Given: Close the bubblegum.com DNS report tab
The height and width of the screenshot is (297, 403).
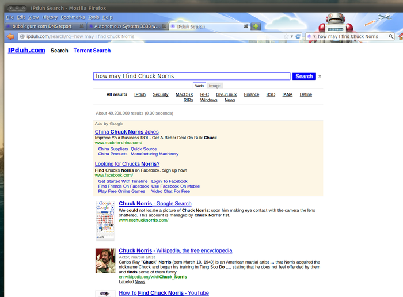Looking at the screenshot, I should tap(82, 26).
